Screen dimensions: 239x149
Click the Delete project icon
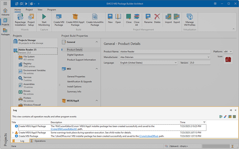point(157,17)
